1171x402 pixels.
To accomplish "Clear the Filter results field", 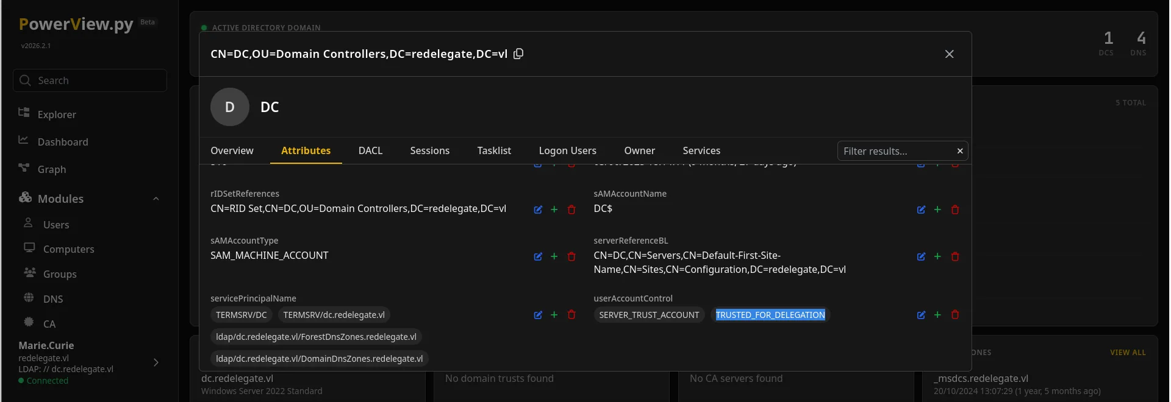I will coord(960,151).
